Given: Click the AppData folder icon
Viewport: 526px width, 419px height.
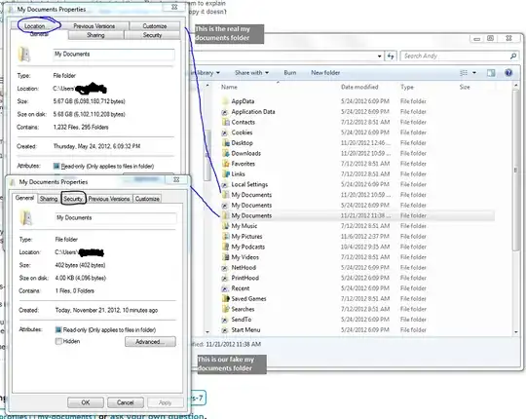Looking at the screenshot, I should [225, 101].
